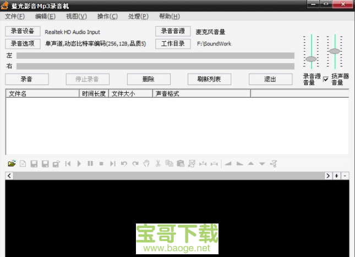This screenshot has width=355, height=257.
Task: Start playback with the play icon
Action: tap(79, 164)
